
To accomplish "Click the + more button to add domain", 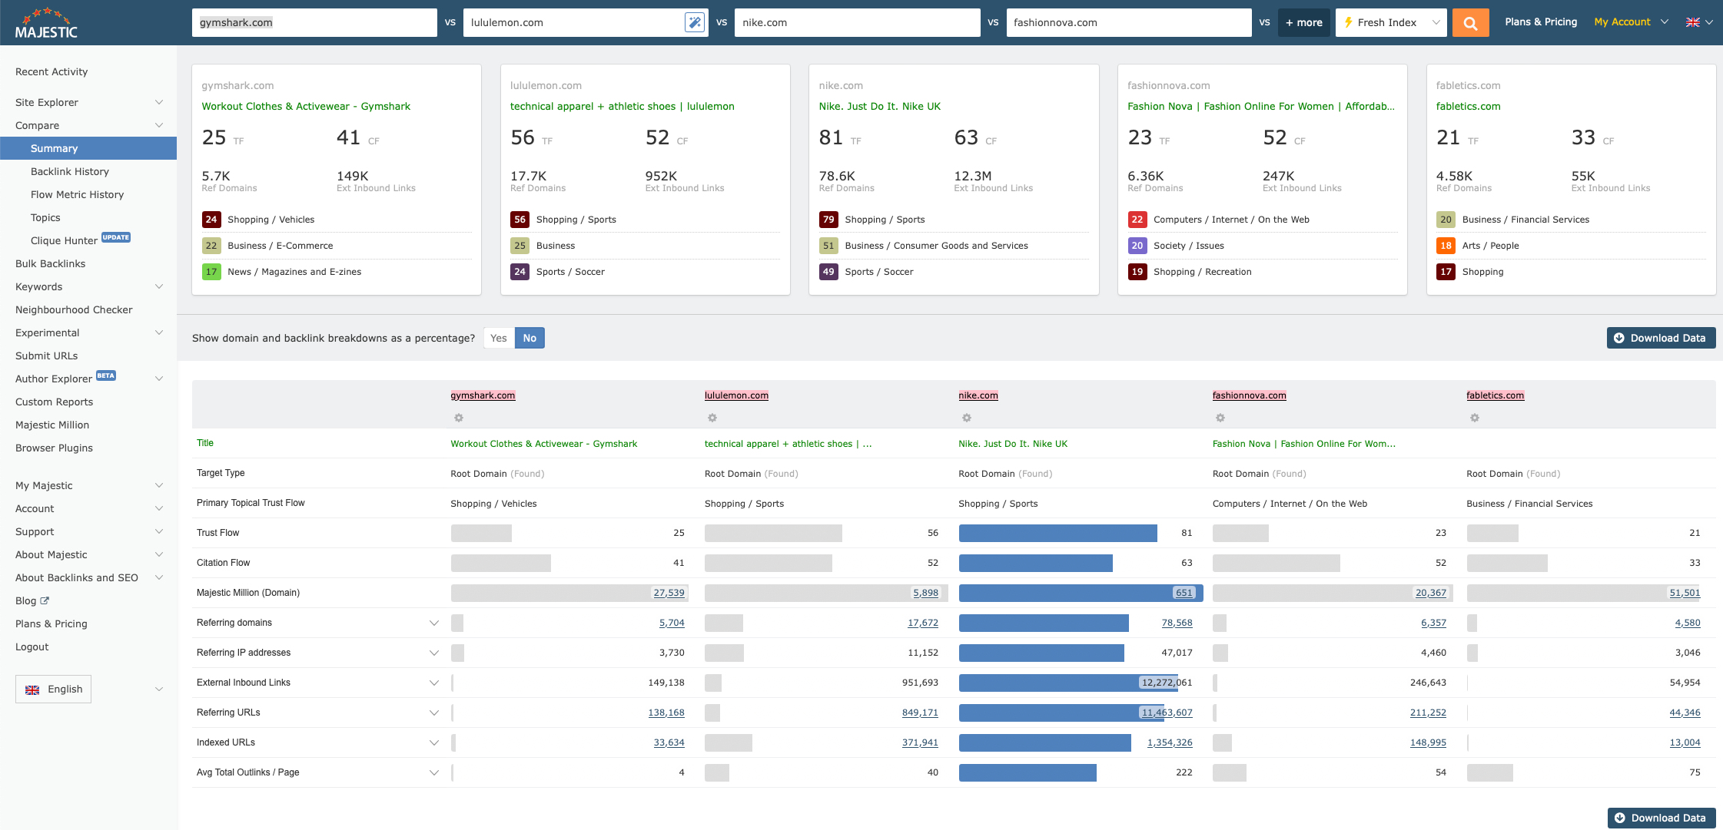I will tap(1303, 22).
